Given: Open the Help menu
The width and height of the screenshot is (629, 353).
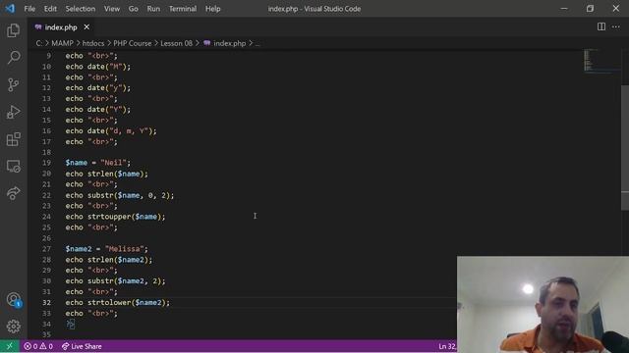Looking at the screenshot, I should tap(213, 9).
